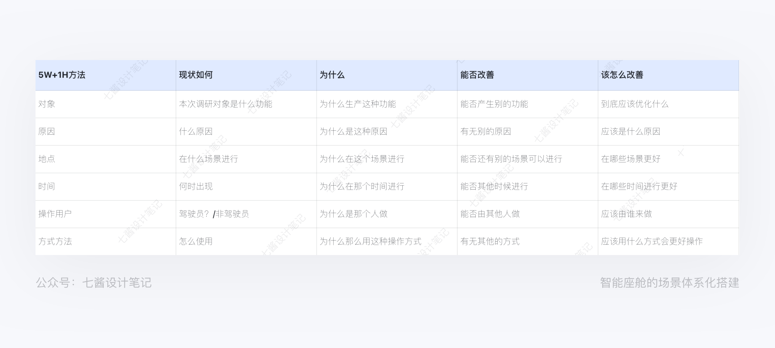Click the "原因" row label
Screen dimensions: 775x348
pos(106,131)
